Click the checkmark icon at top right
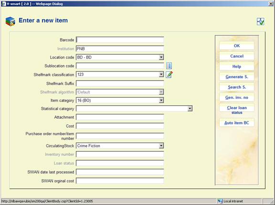Viewport: 275px width, 205px height. click(x=261, y=21)
